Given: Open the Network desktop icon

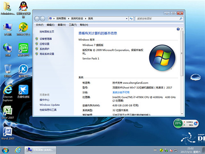Looking at the screenshot, I should (8, 50).
